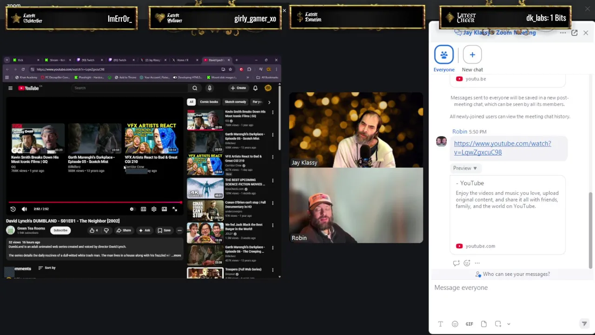595x335 pixels.
Task: Open the GIF picker in Zoom chat
Action: point(469,324)
